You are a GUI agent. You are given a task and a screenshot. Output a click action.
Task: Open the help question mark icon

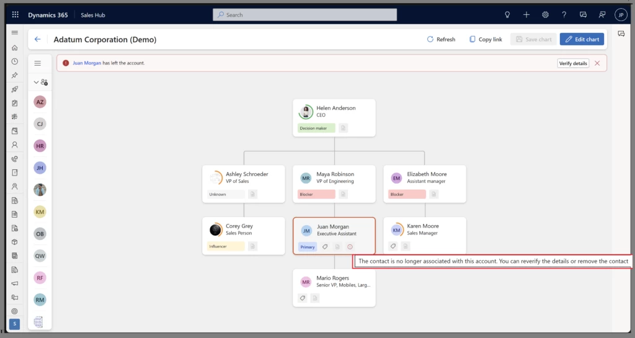(564, 14)
